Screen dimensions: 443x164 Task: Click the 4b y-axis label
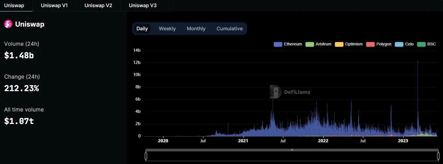pyautogui.click(x=138, y=111)
